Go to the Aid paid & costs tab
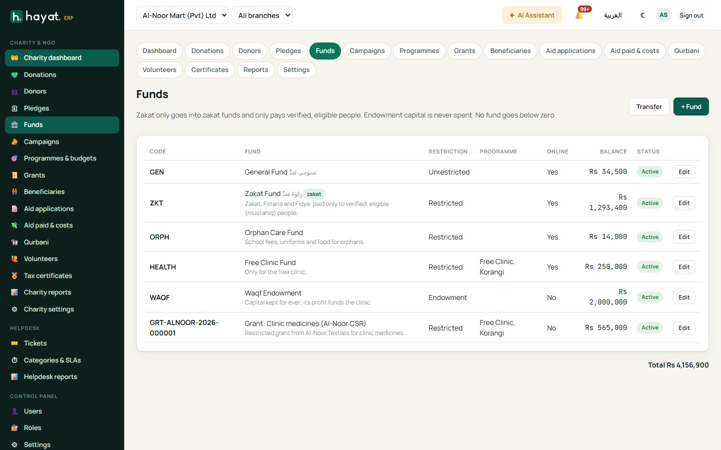721x450 pixels. coord(635,51)
